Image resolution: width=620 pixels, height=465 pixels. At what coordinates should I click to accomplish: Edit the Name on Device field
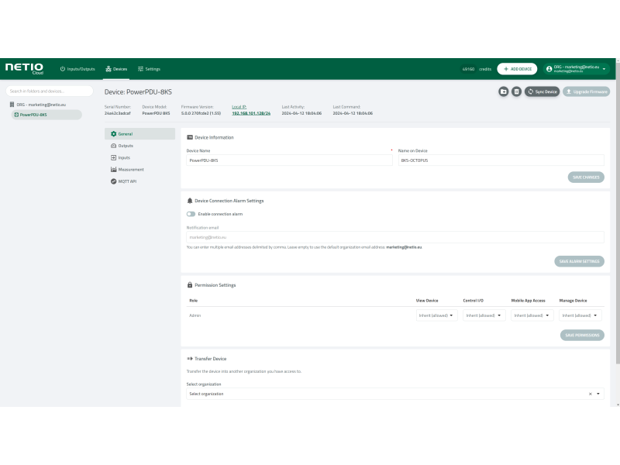coord(501,160)
